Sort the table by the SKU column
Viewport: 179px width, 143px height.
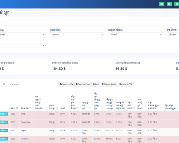click(x=17, y=108)
